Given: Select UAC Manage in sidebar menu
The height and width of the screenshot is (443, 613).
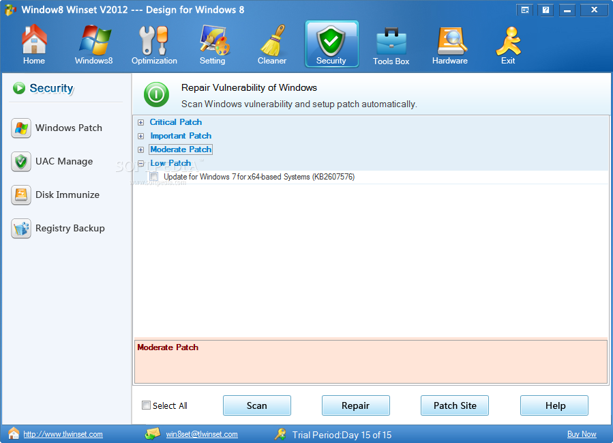Looking at the screenshot, I should pos(64,162).
